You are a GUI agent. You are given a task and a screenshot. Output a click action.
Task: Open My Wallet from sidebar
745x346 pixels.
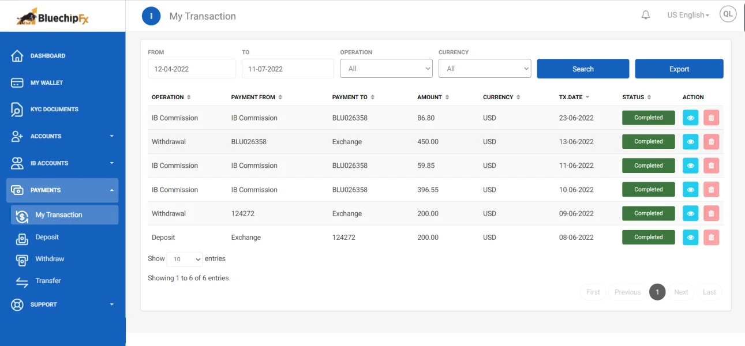(x=47, y=82)
